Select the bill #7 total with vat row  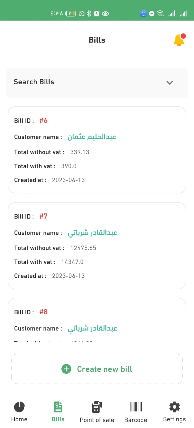tap(49, 262)
